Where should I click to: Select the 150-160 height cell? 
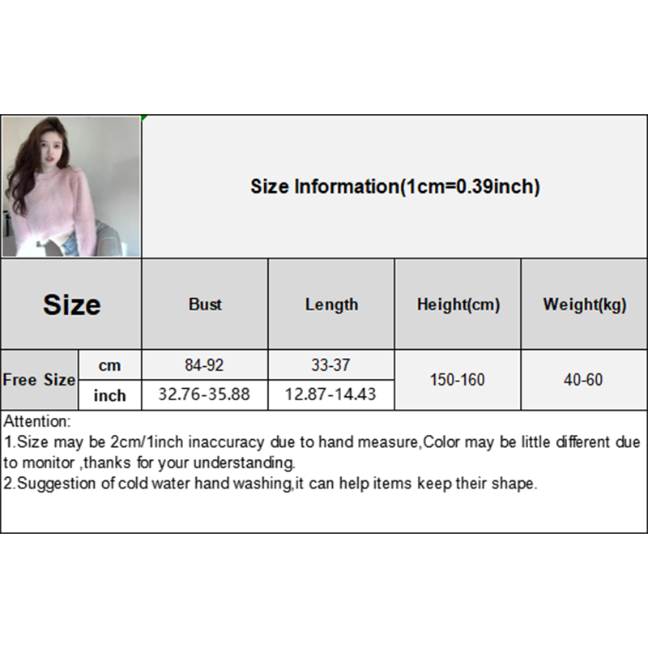[458, 380]
